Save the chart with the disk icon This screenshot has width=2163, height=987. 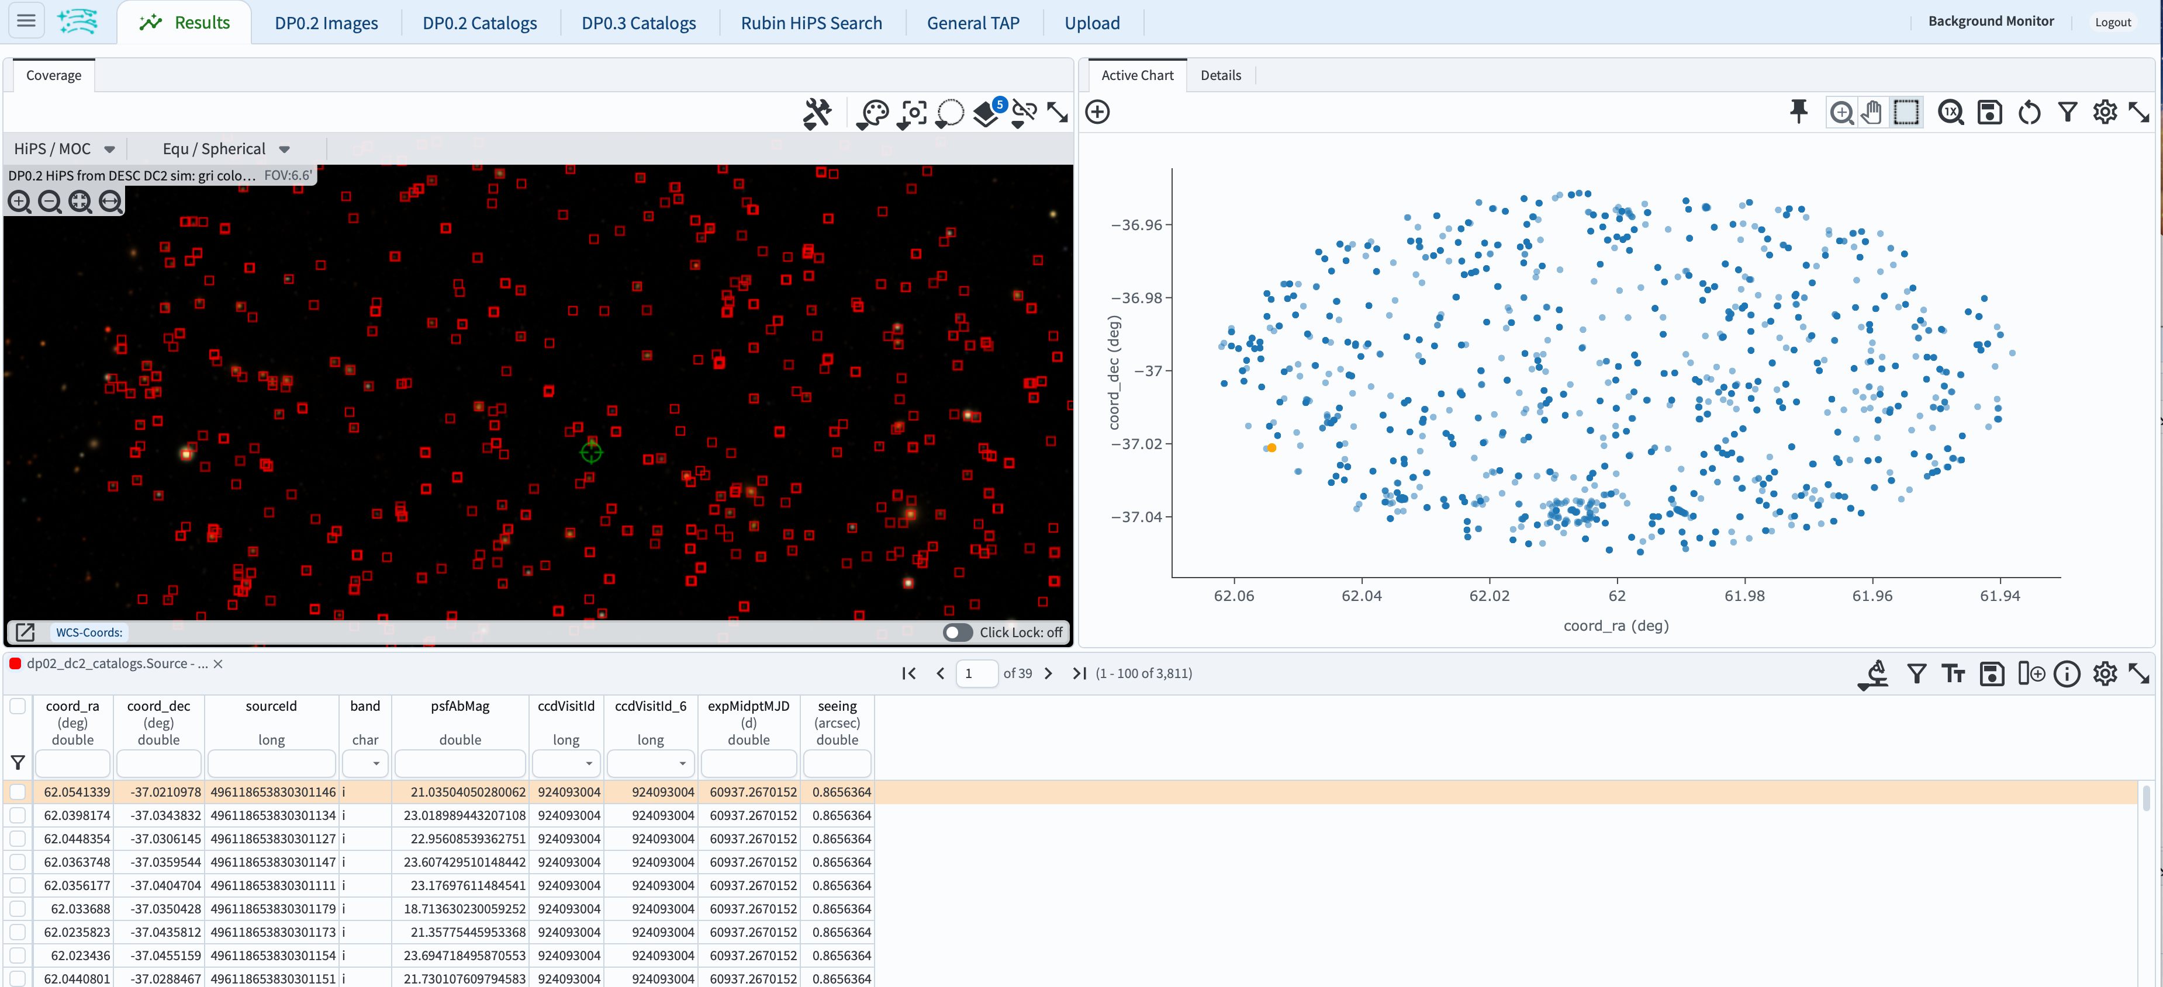pyautogui.click(x=1989, y=112)
